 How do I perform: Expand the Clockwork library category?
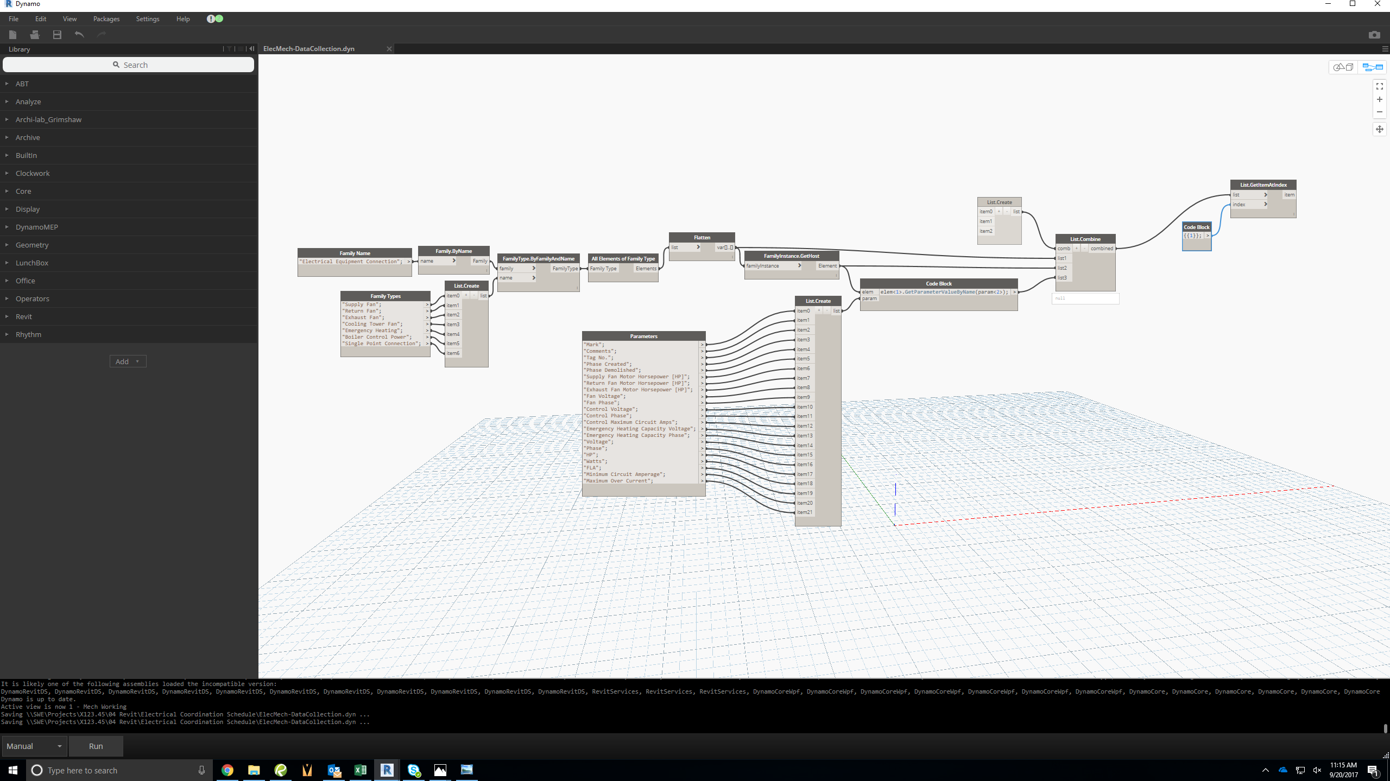coord(33,173)
